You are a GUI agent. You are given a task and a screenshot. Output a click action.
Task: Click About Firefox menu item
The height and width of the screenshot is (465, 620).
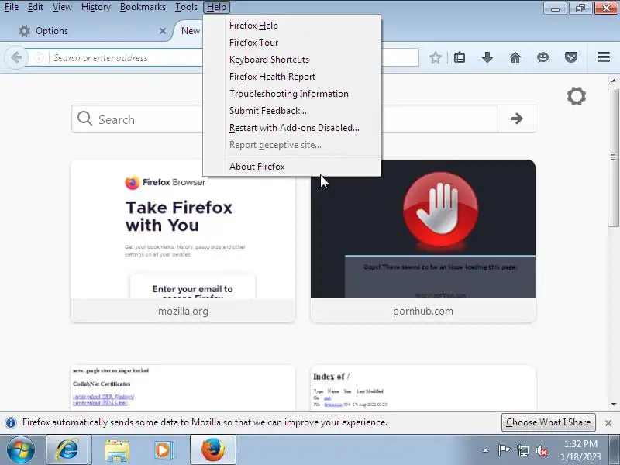pos(292,167)
